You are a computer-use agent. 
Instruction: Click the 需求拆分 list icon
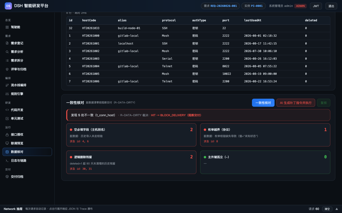tap(7, 60)
